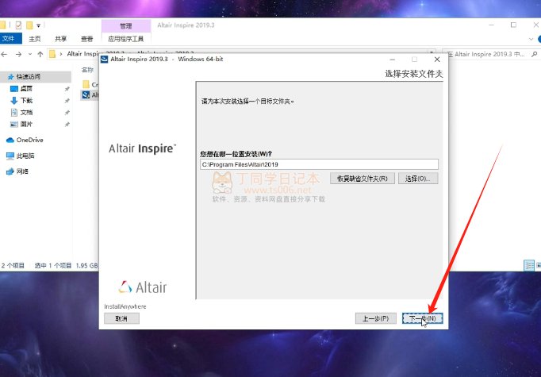
Task: Click the Next (N) button in installer
Action: pos(422,318)
